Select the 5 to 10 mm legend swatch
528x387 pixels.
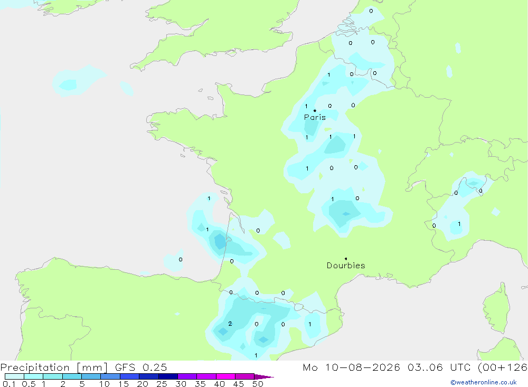point(91,376)
